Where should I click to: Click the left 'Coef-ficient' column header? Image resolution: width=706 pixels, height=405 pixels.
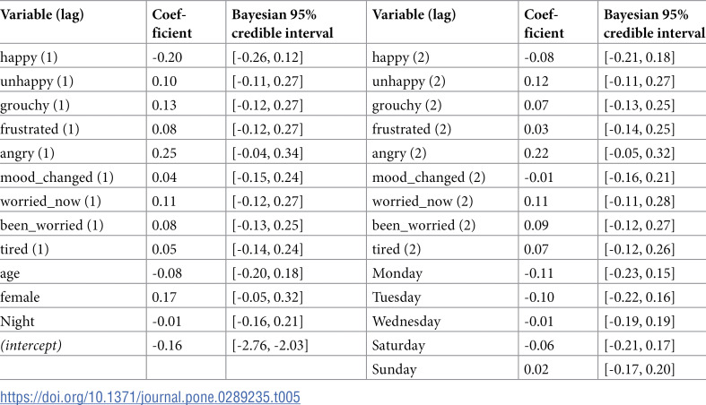click(172, 24)
